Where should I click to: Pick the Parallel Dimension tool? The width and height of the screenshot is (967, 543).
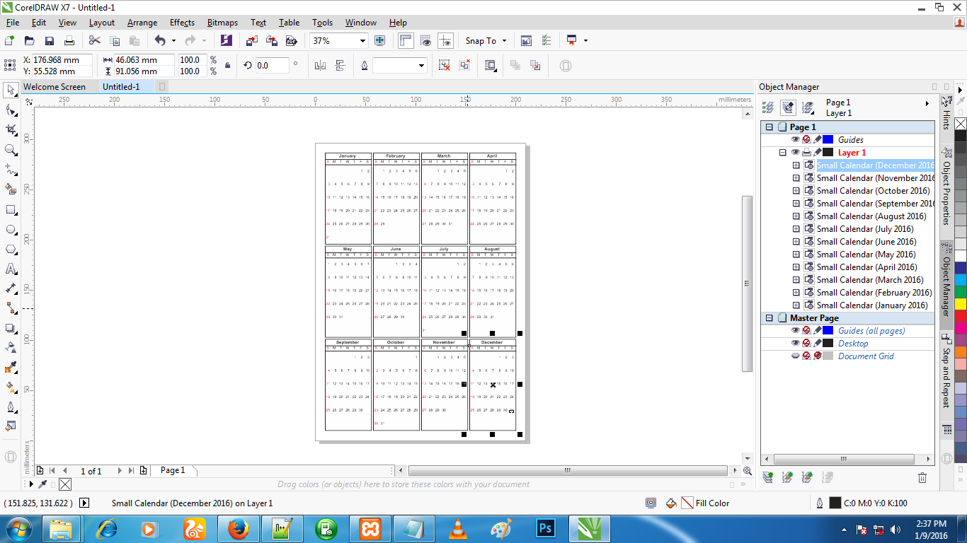[11, 288]
